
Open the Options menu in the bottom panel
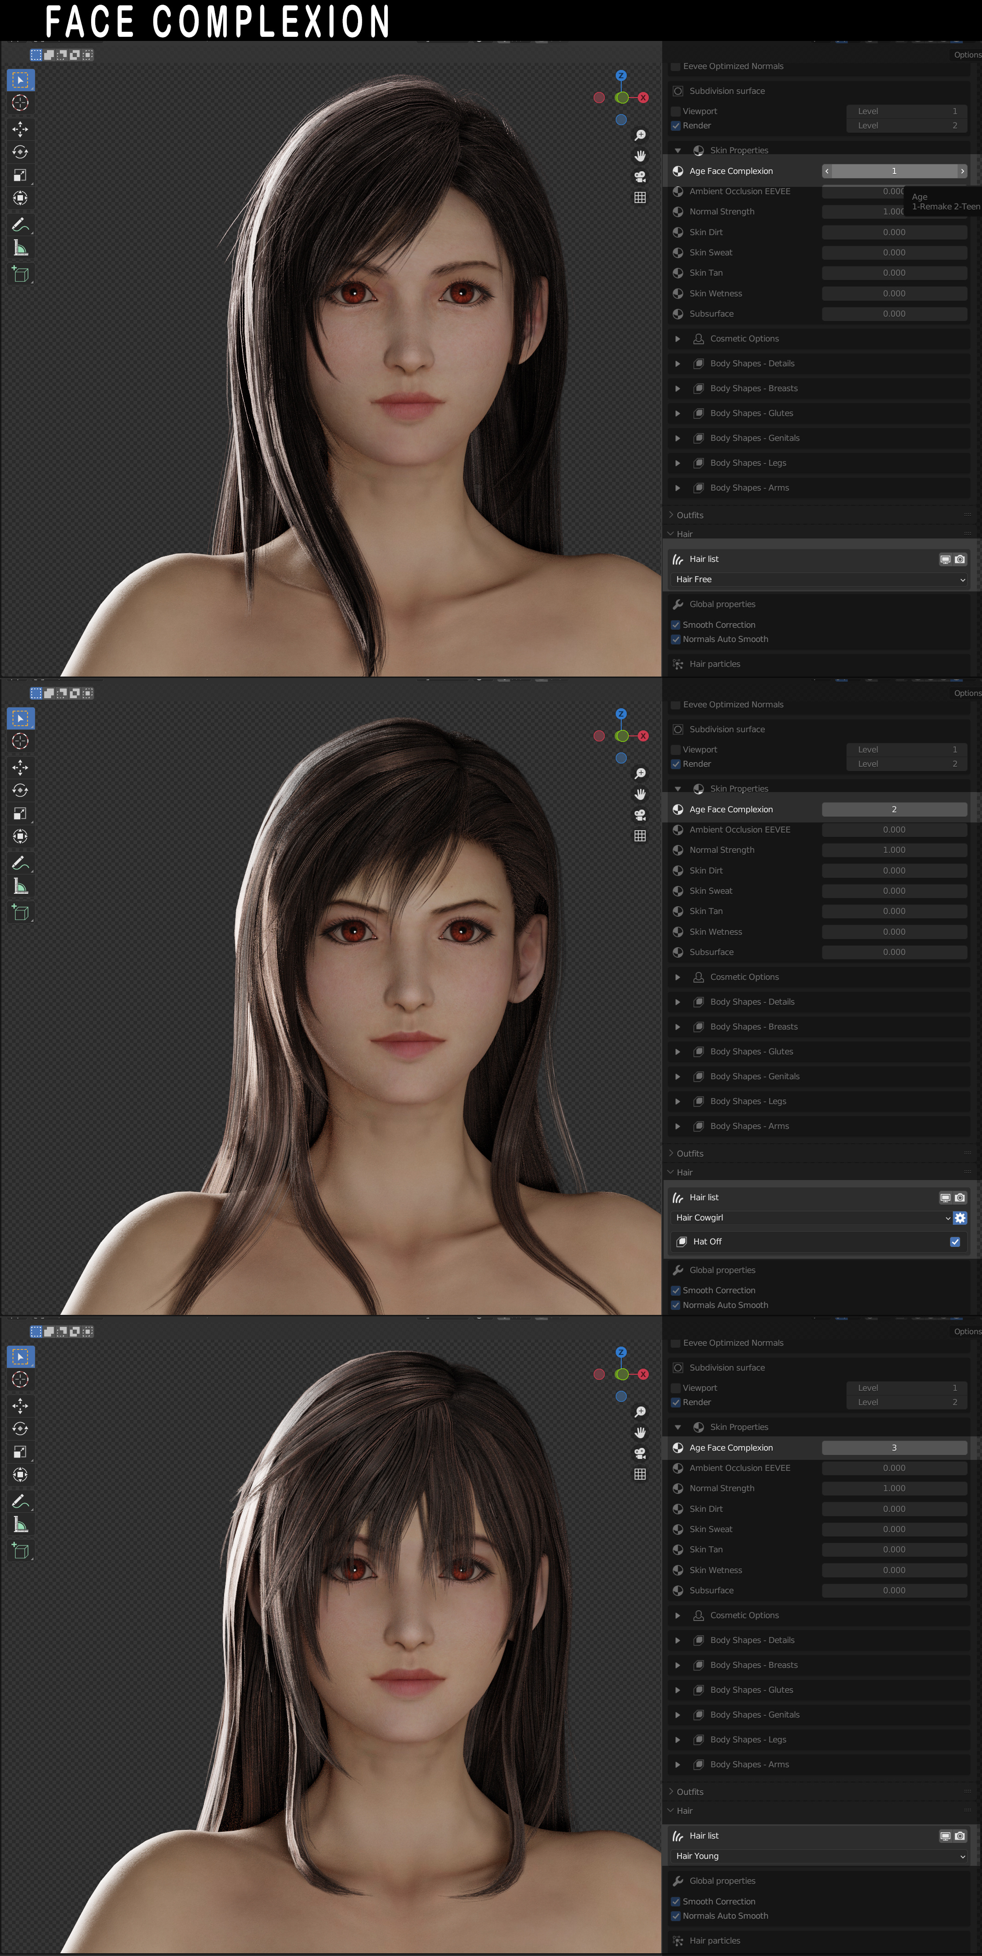[x=968, y=1332]
